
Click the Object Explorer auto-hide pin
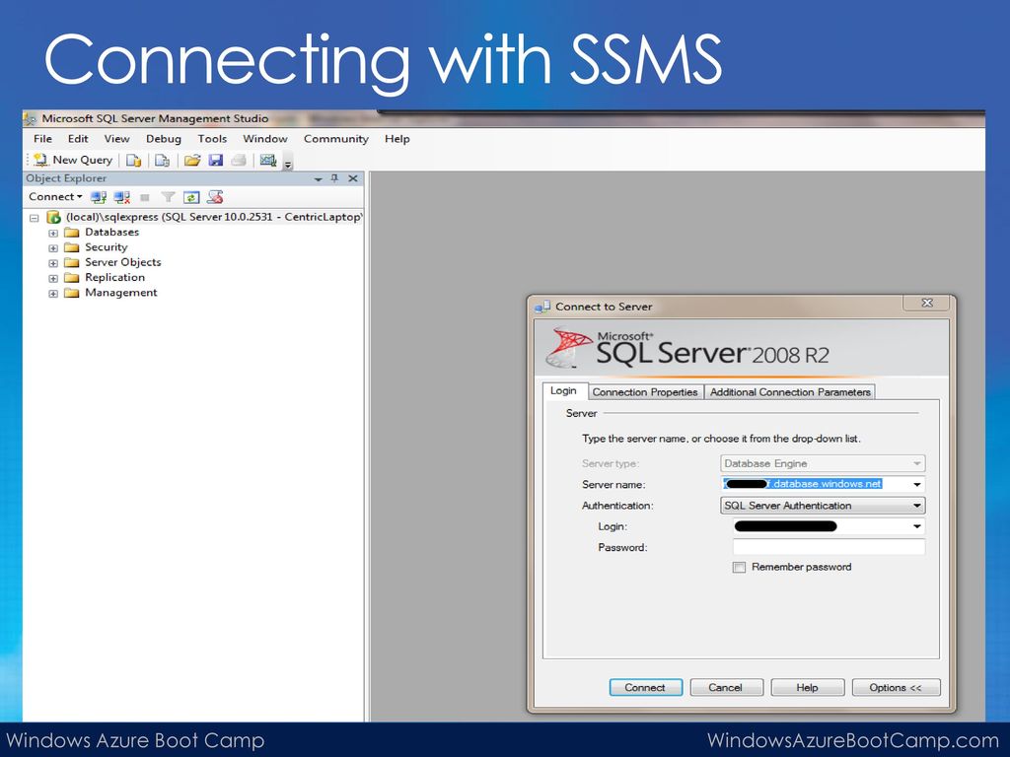click(334, 178)
